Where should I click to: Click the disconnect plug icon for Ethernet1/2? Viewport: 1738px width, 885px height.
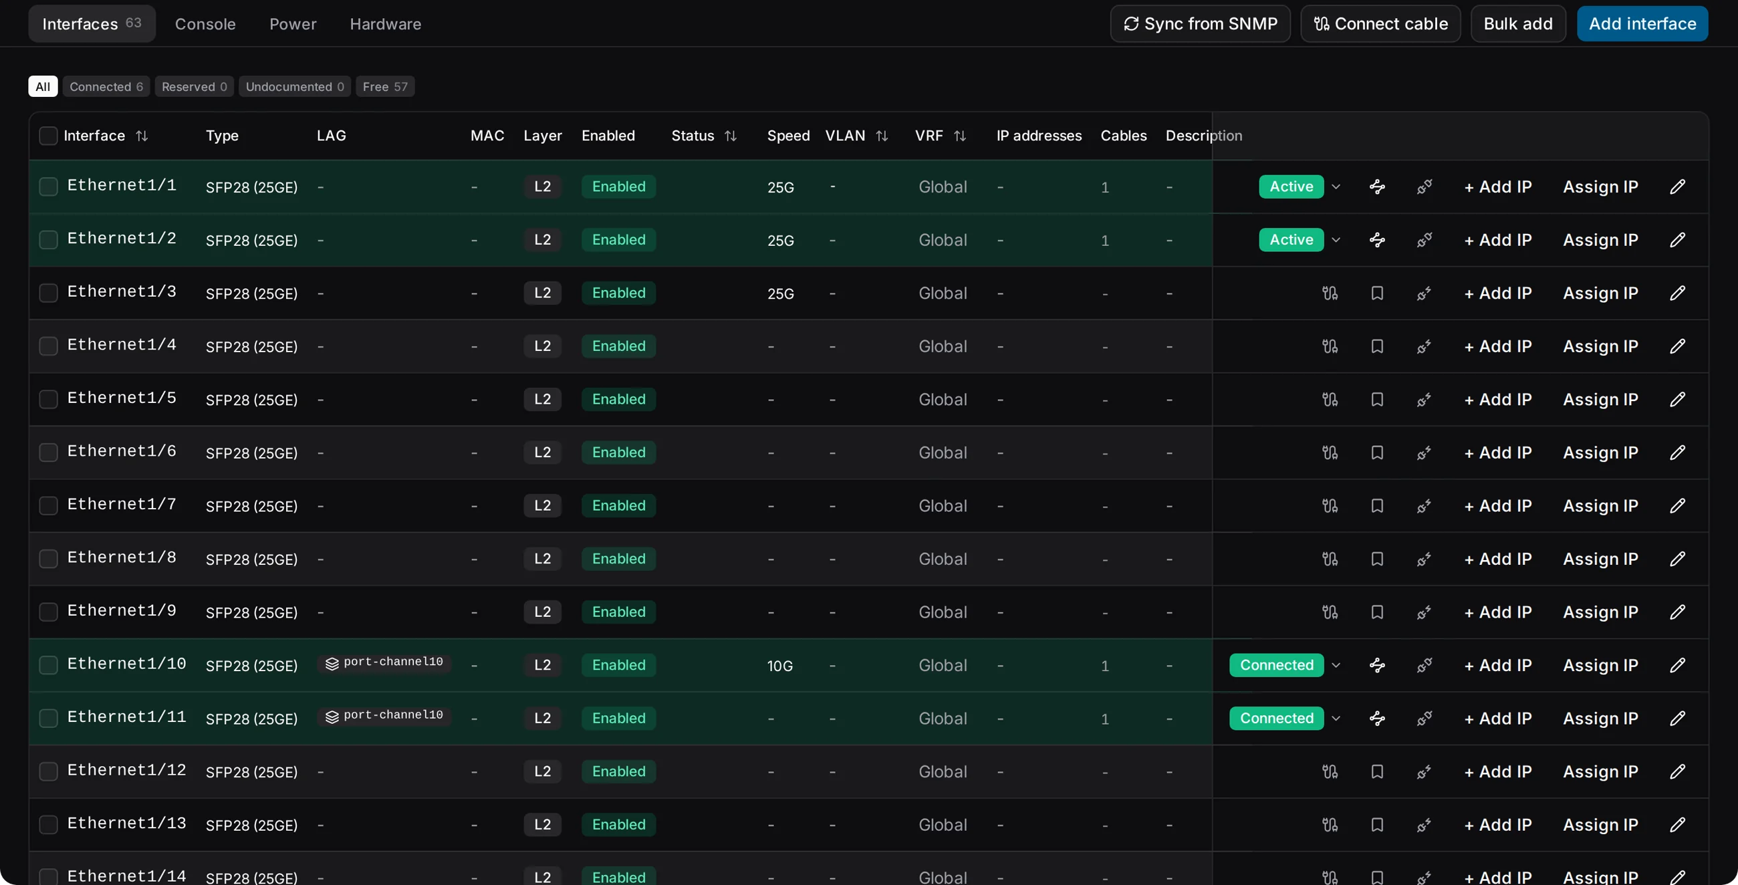pyautogui.click(x=1424, y=240)
